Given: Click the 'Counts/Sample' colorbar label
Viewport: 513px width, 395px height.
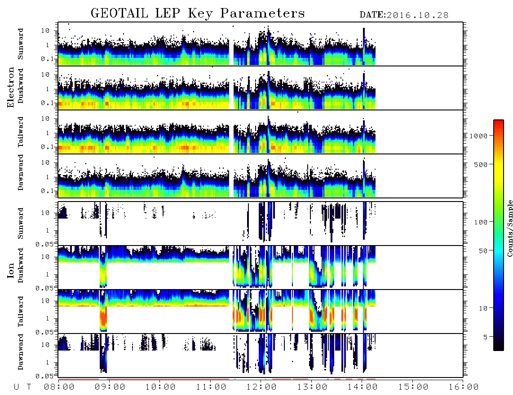Looking at the screenshot, I should tap(509, 228).
